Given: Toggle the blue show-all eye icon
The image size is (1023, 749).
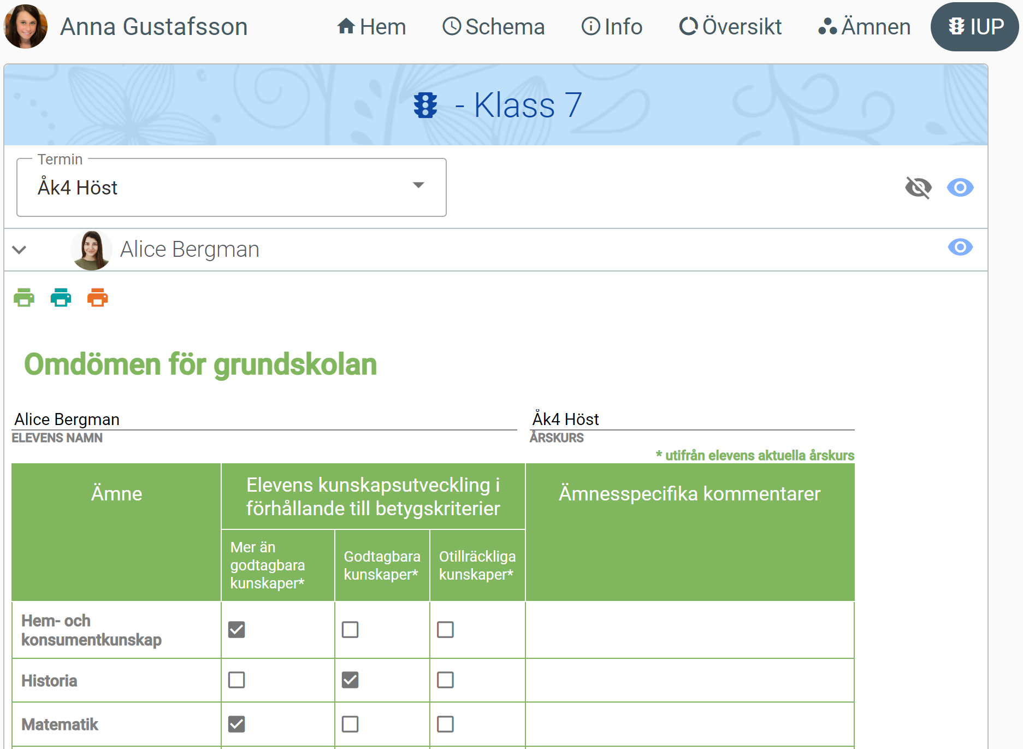Looking at the screenshot, I should click(960, 187).
